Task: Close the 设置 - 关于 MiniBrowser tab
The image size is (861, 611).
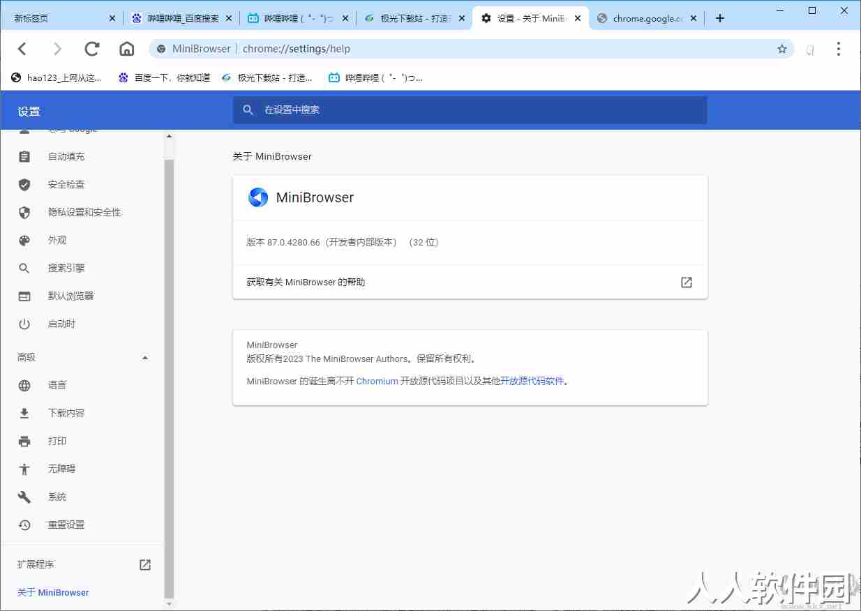Action: pyautogui.click(x=578, y=19)
